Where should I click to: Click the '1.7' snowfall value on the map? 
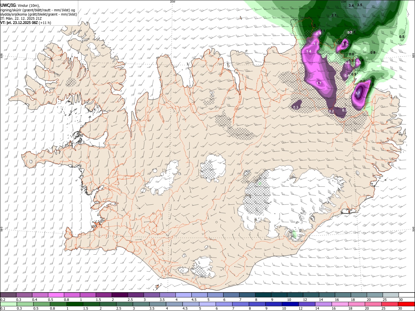tap(319, 83)
